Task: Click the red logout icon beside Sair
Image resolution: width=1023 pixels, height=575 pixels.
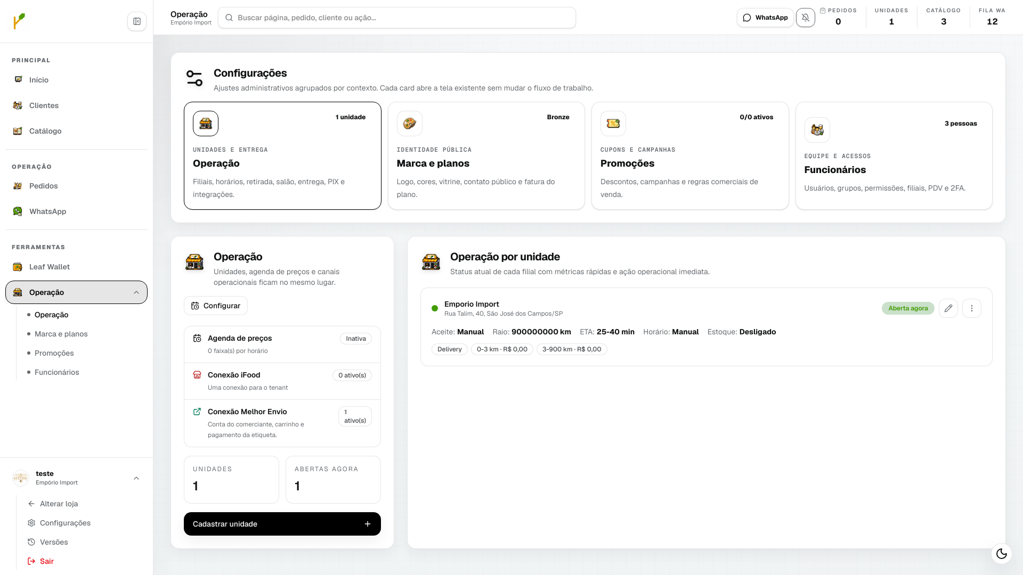Action: [31, 561]
